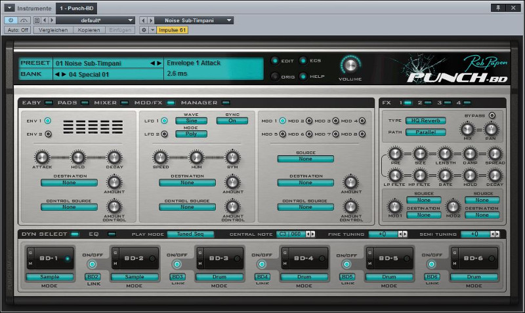Select previous bank with left arrow
The width and height of the screenshot is (525, 313).
(x=57, y=74)
